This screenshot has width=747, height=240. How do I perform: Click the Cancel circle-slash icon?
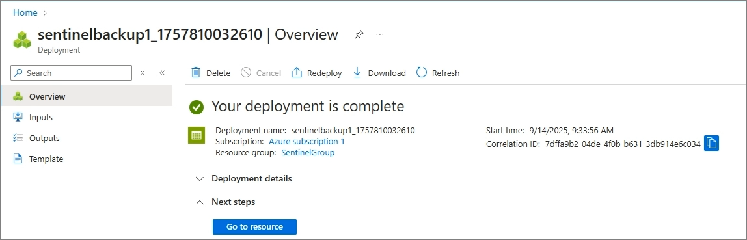[246, 72]
